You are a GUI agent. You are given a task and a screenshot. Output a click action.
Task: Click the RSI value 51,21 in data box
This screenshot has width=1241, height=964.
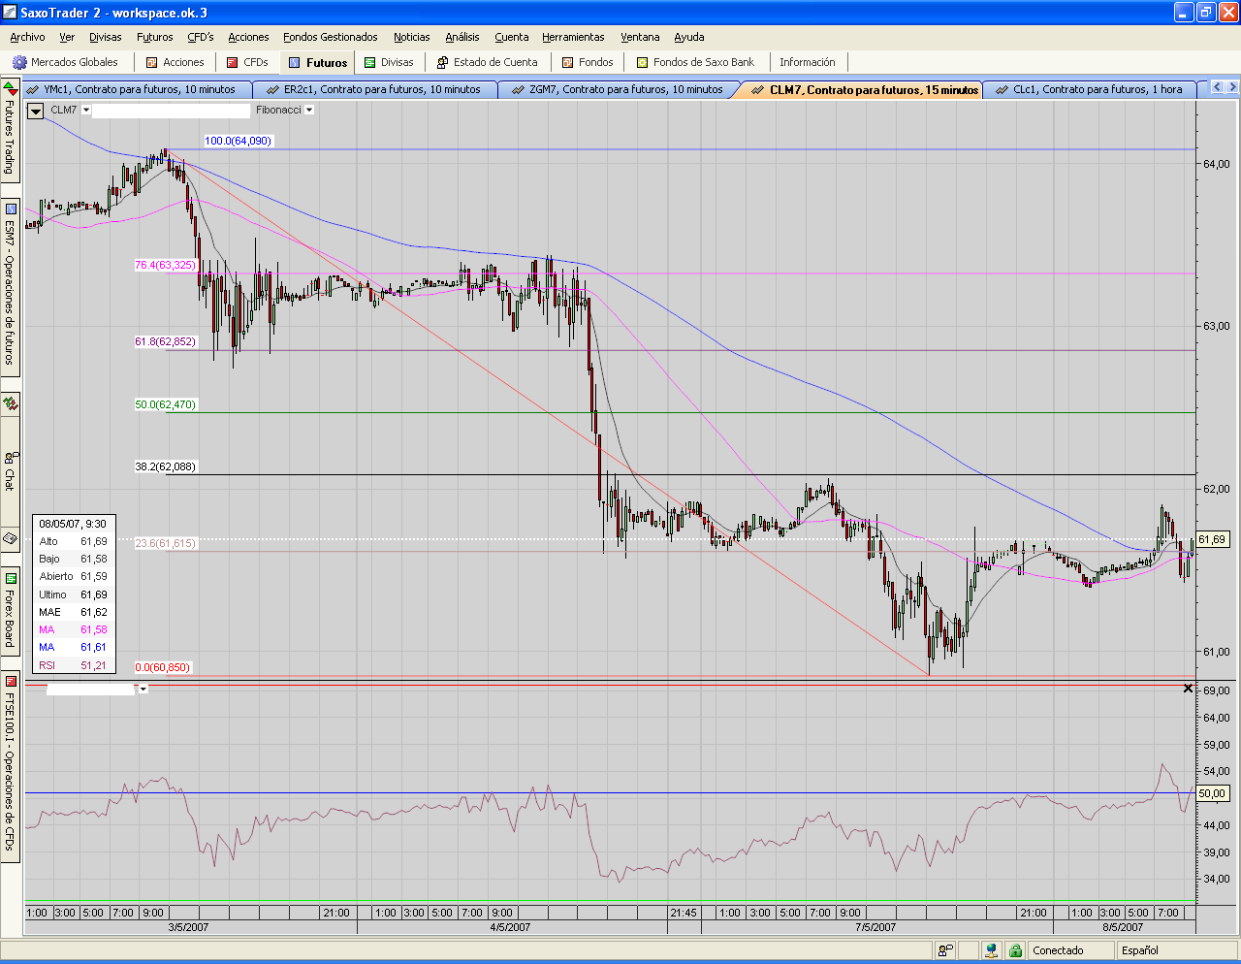point(94,665)
